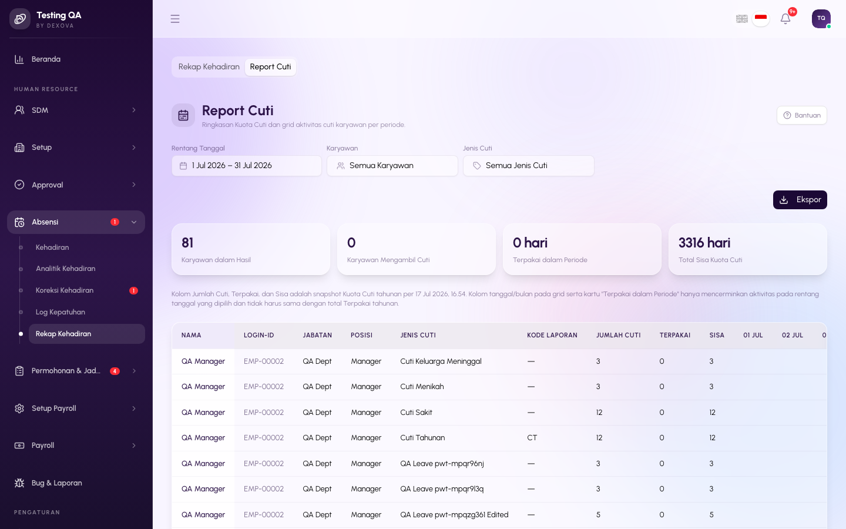Click the 3316 hari Total Sisa card
The height and width of the screenshot is (529, 846).
point(748,249)
